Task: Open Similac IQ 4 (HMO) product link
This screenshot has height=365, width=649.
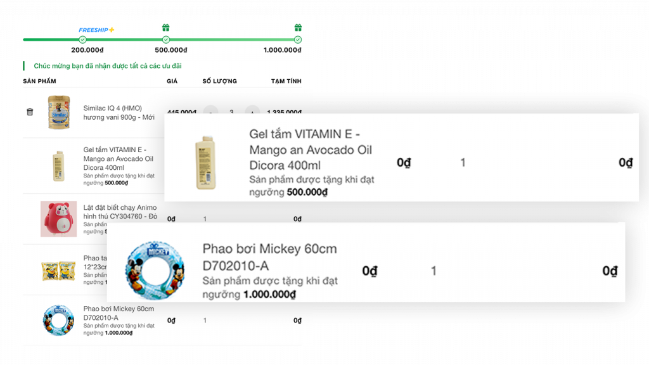Action: click(x=119, y=113)
